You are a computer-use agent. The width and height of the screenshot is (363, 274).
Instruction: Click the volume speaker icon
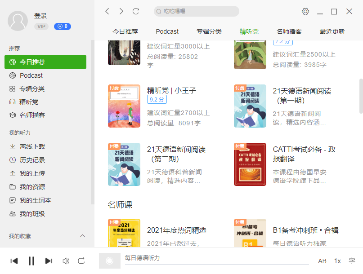66,261
